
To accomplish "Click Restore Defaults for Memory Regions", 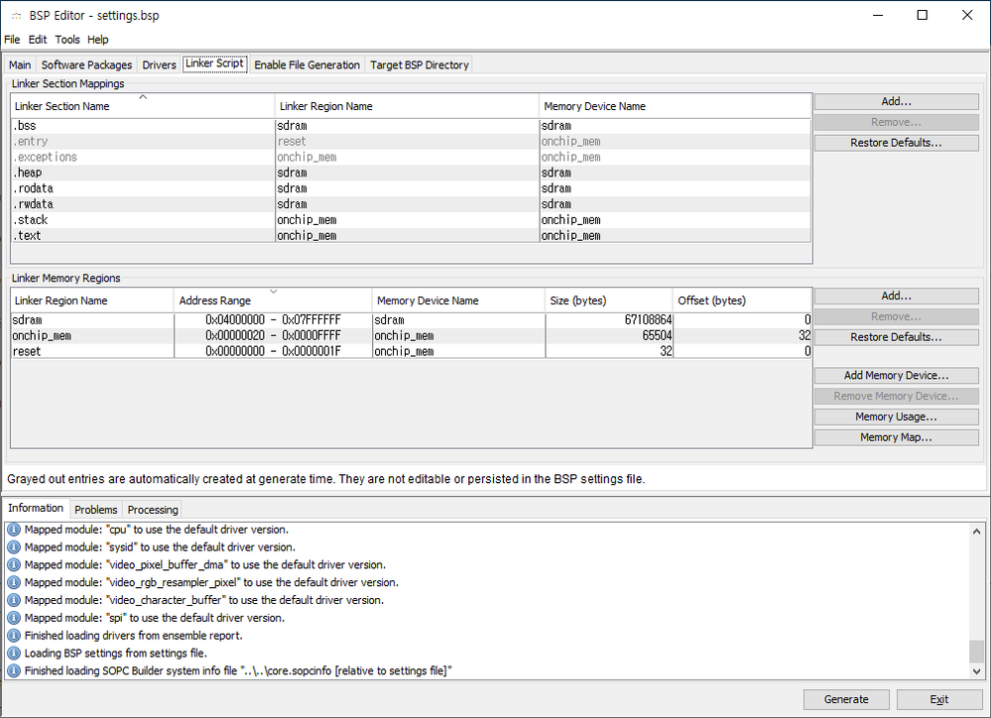I will 896,337.
